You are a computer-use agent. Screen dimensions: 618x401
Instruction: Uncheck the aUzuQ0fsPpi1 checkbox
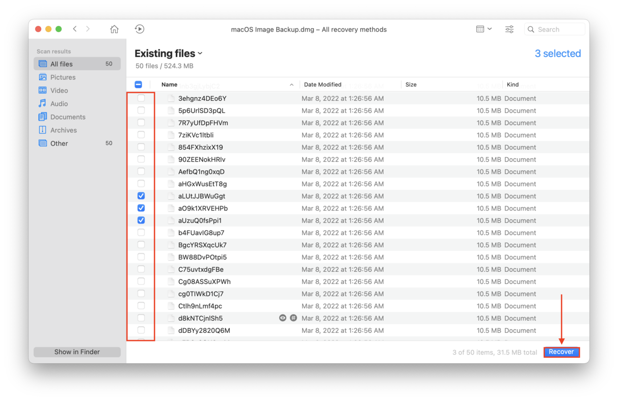click(141, 220)
